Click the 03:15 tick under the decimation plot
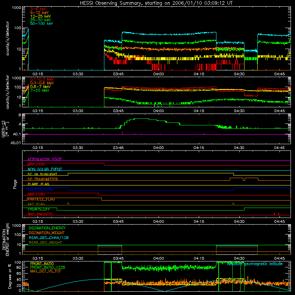This screenshot has height=295, width=295. tap(38, 258)
